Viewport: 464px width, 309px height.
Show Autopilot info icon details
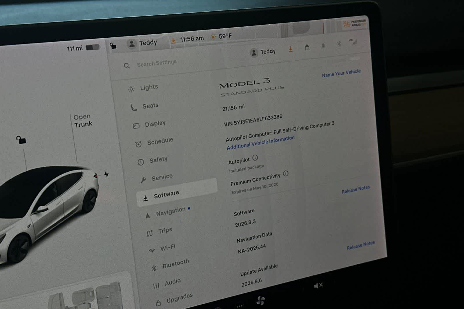[x=255, y=158]
